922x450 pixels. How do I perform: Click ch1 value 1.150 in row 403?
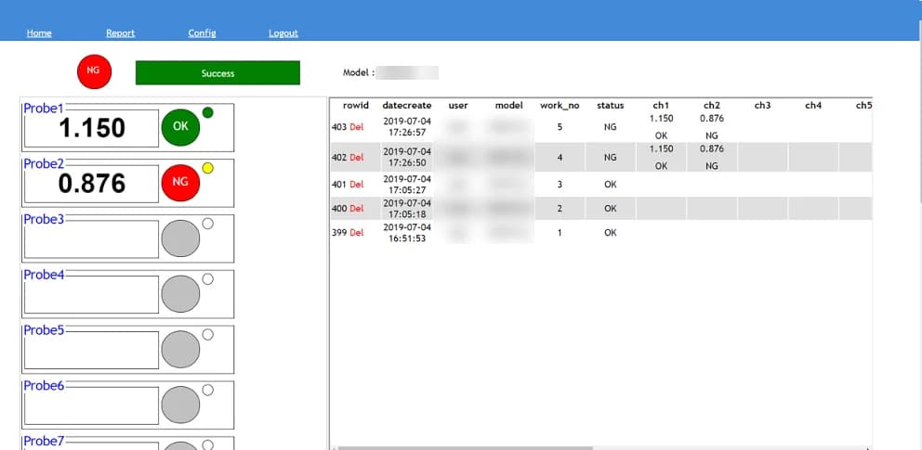coord(661,118)
